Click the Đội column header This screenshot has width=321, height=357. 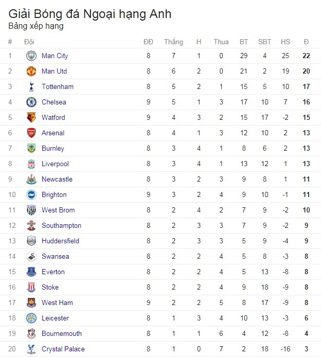29,42
